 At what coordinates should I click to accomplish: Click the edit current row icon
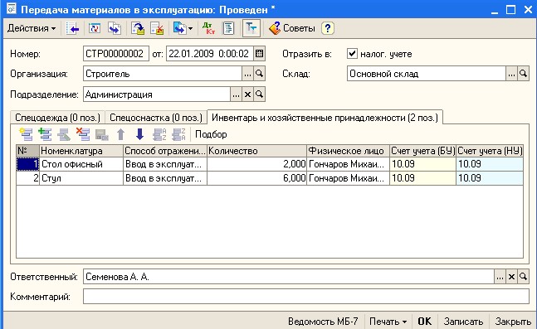pos(64,134)
